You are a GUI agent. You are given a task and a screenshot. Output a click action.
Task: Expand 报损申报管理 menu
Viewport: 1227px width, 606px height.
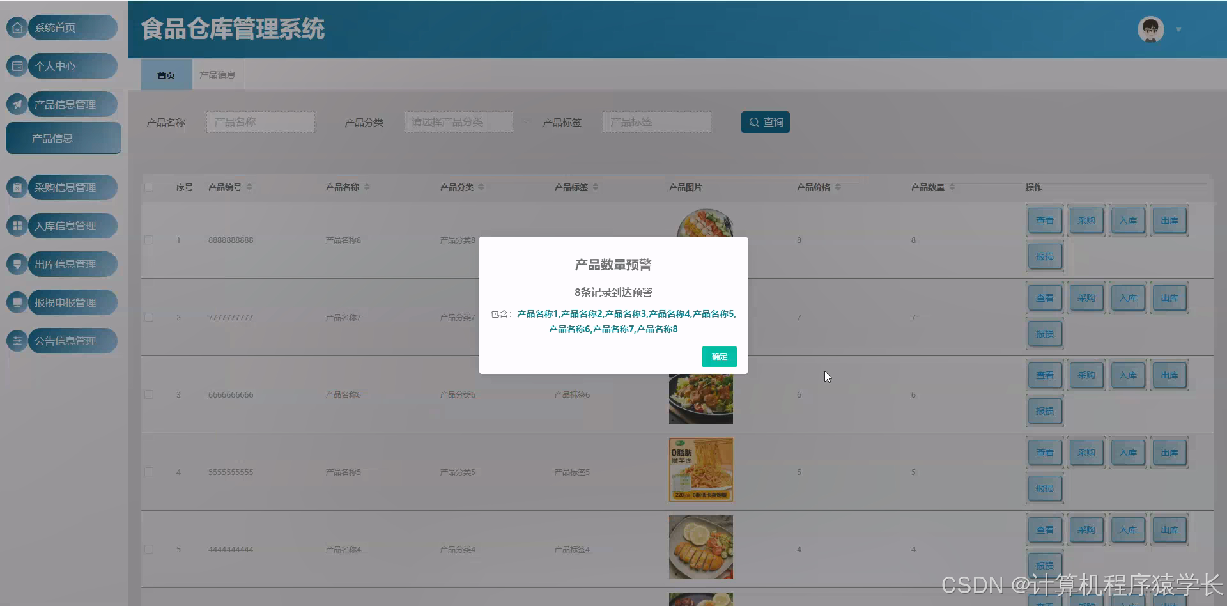72,302
